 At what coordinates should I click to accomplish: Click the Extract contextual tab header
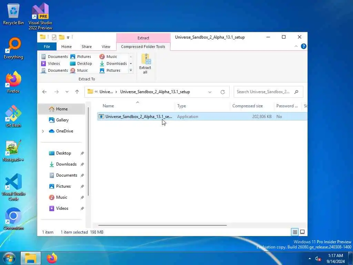point(143,38)
